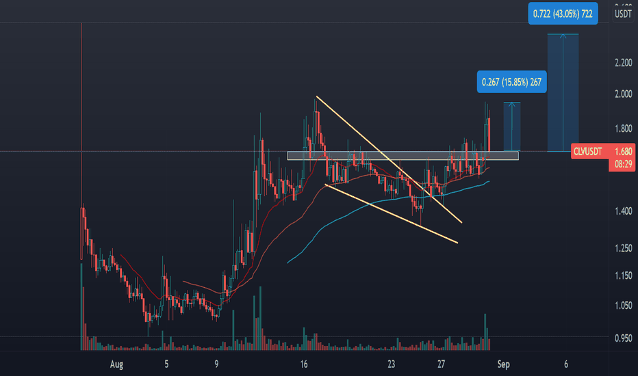
Task: Click the Sep date label
Action: point(503,364)
